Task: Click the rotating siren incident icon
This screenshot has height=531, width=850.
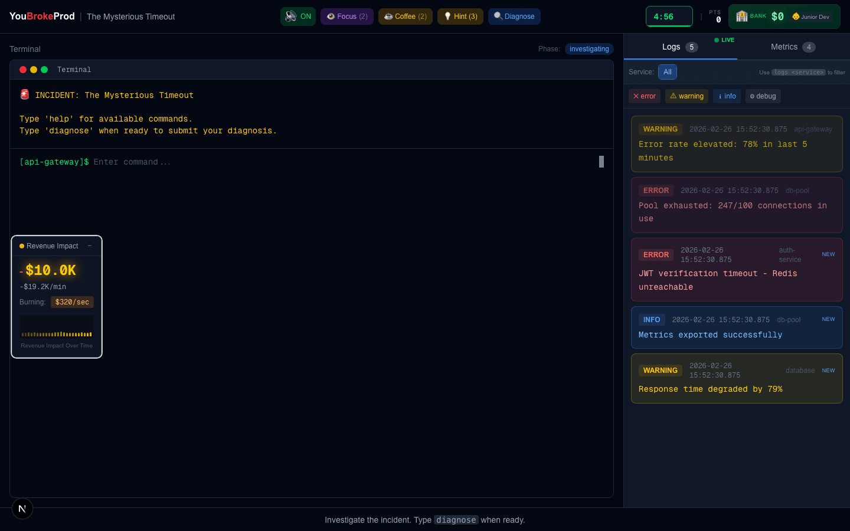Action: pos(24,94)
